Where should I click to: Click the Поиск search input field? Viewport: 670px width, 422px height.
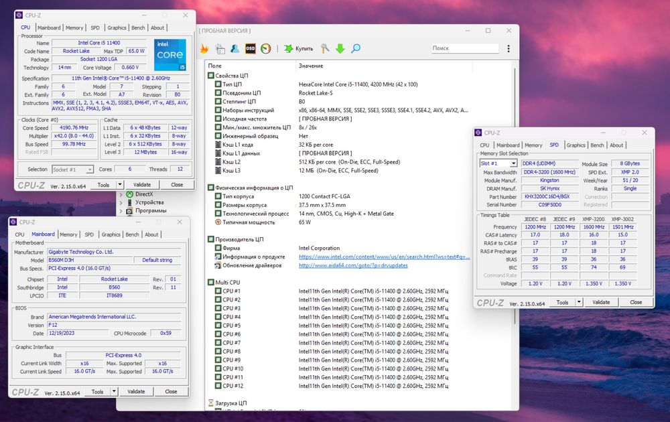464,48
